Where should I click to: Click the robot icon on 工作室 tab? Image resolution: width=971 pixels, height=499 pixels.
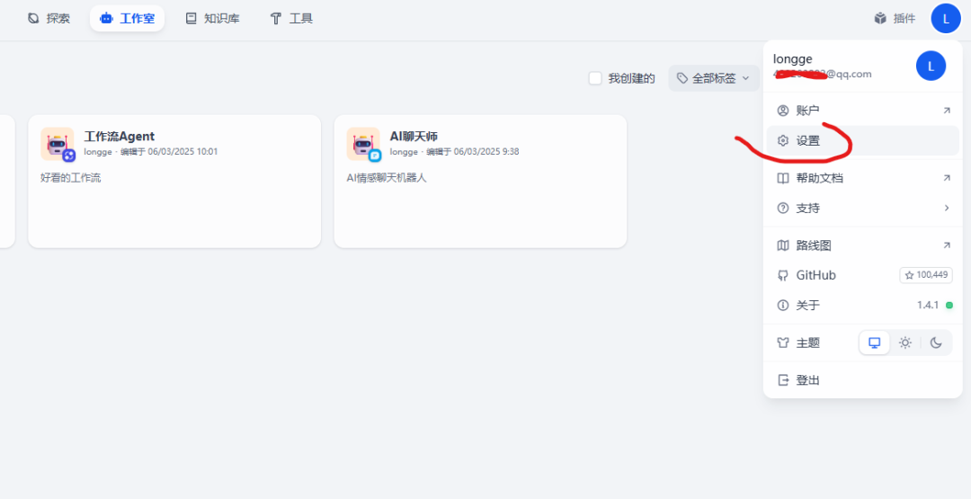coord(106,19)
